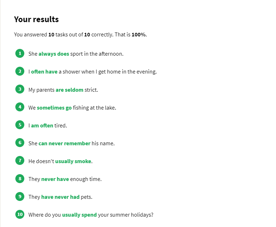Image resolution: width=276 pixels, height=227 pixels.
Task: Click the green number 1 badge
Action: 20,54
